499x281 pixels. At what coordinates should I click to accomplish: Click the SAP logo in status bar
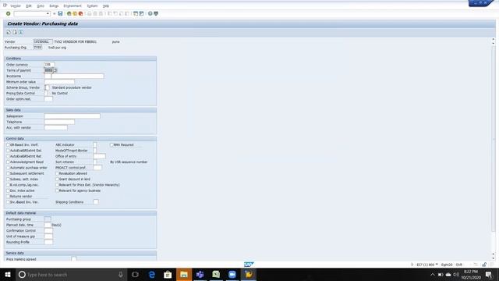tap(249, 265)
